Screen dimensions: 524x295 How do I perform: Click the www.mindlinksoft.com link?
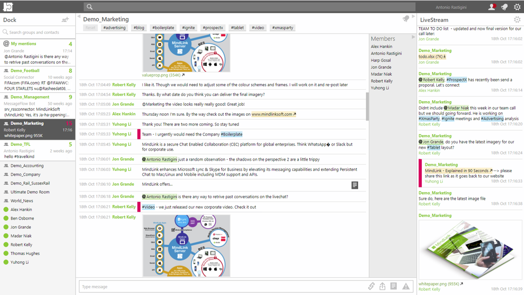(x=274, y=114)
